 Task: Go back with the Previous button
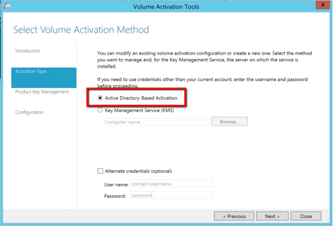click(x=234, y=216)
